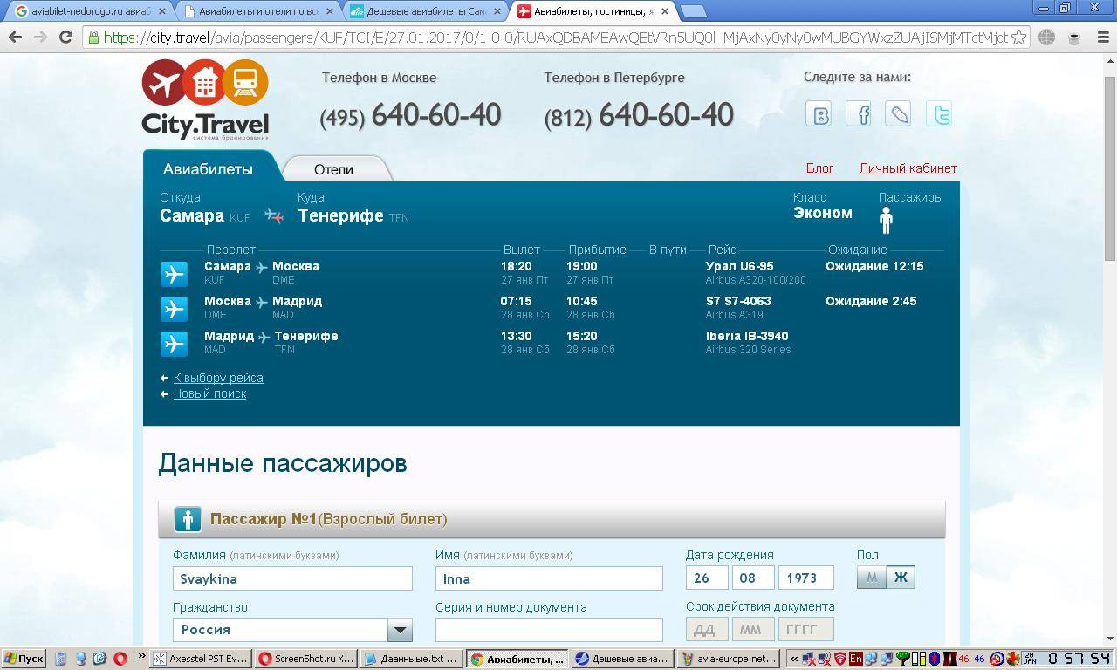Reload the page
Screen dimensions: 1117x670
[65, 38]
